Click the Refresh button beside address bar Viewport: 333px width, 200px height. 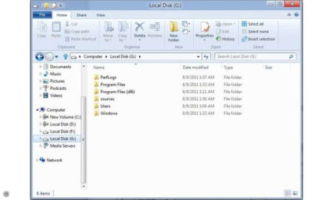tap(206, 57)
